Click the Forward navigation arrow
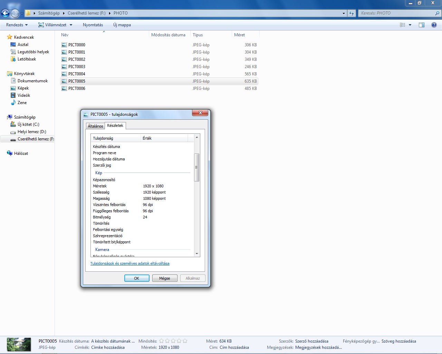Image resolution: width=442 pixels, height=354 pixels. tap(15, 13)
